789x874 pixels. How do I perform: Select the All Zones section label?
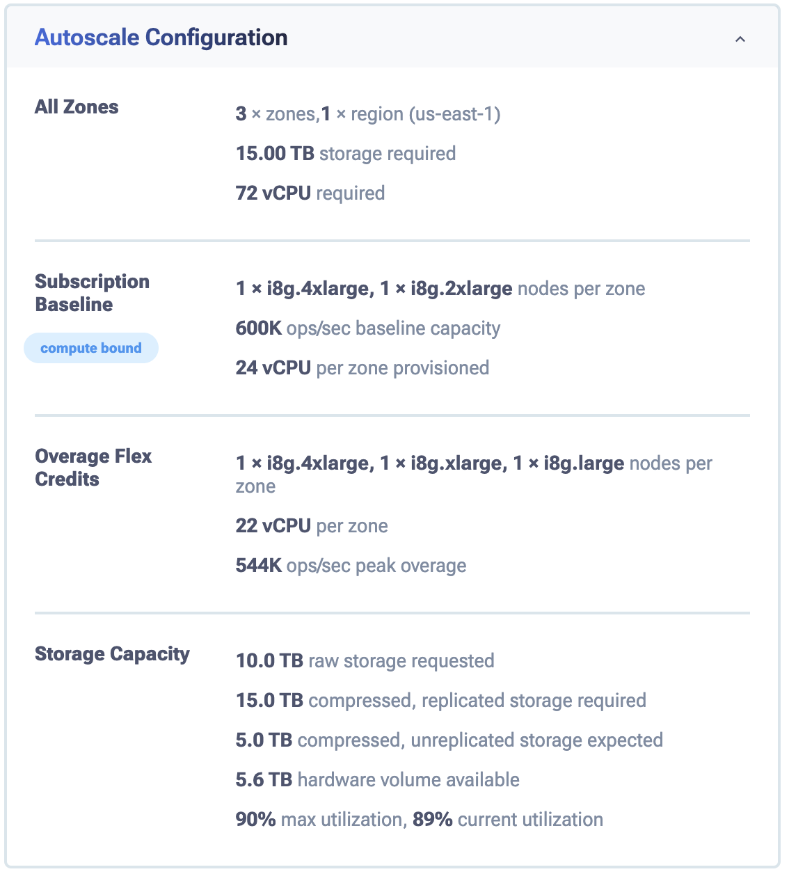77,107
